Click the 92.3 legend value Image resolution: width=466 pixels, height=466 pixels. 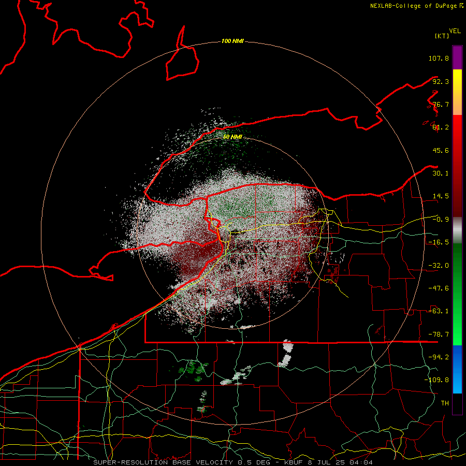[x=441, y=81]
